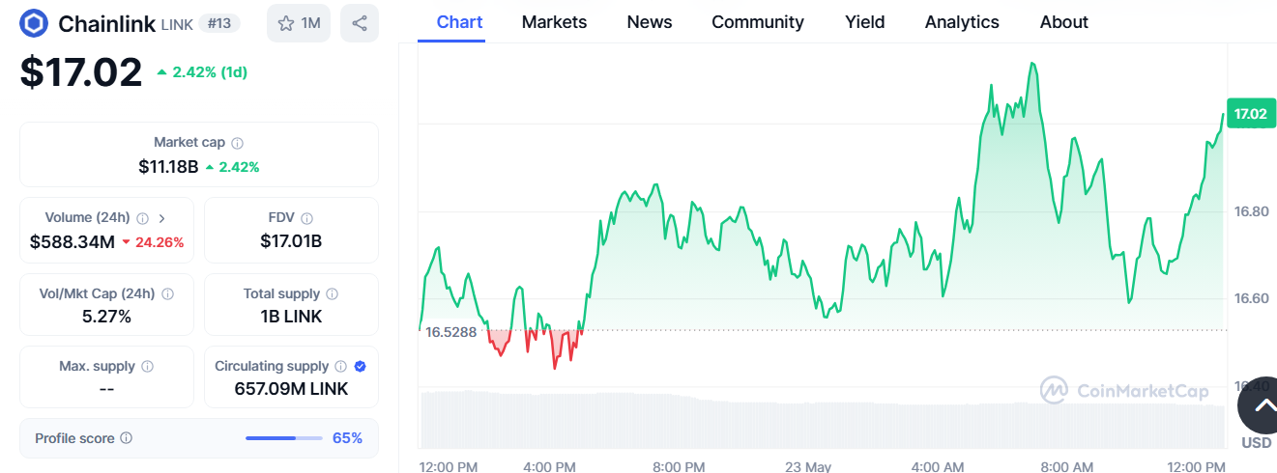
Task: Click the $588.34M volume value
Action: tap(73, 241)
